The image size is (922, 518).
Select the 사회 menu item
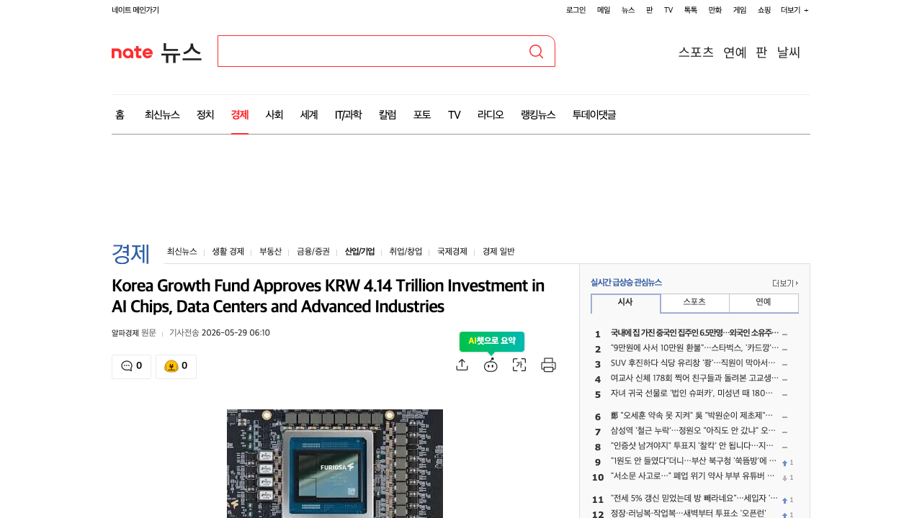coord(274,114)
